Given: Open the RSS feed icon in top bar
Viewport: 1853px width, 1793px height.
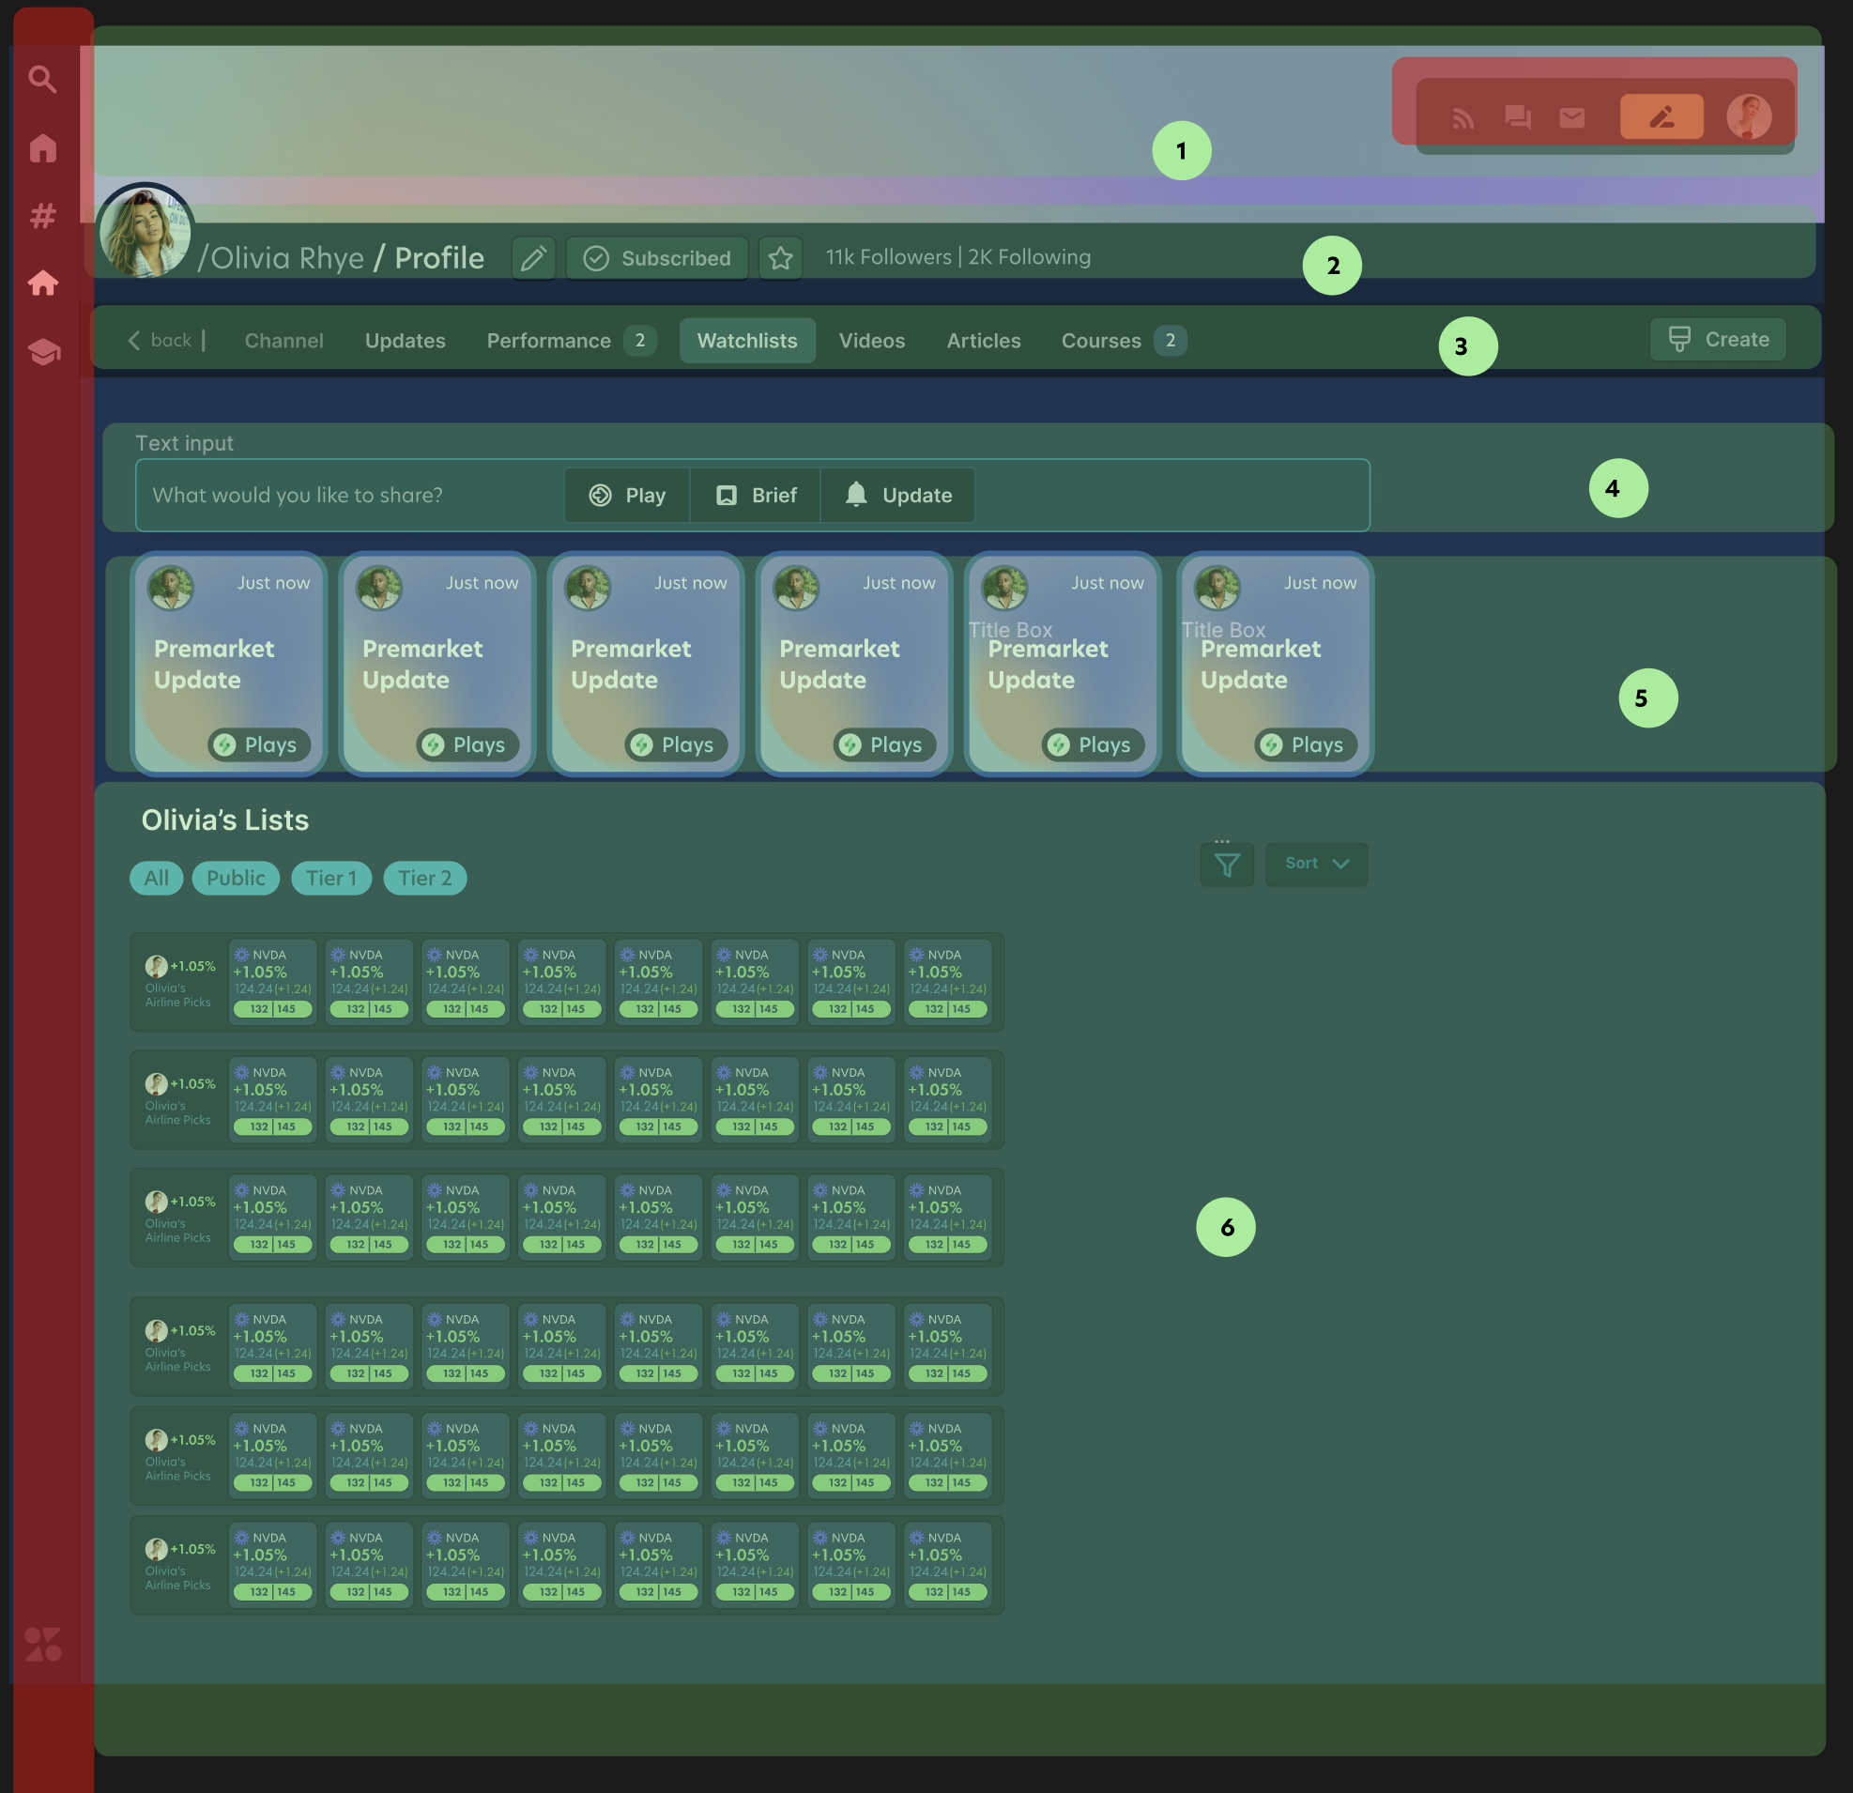Looking at the screenshot, I should 1463,116.
